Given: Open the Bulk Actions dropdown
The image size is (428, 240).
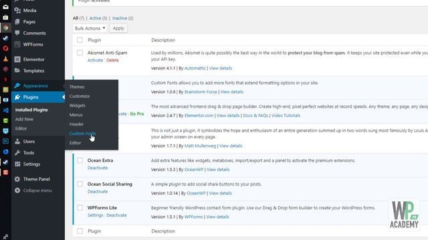Looking at the screenshot, I should [x=90, y=28].
